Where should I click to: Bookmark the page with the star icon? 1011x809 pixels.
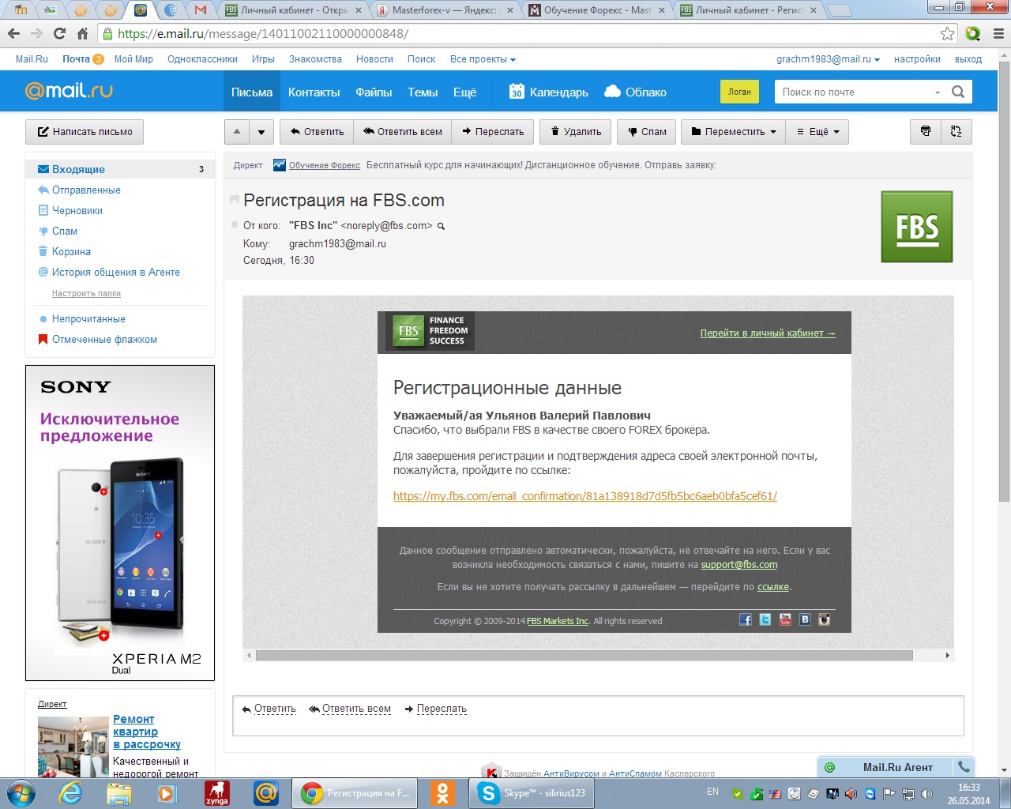coord(947,33)
